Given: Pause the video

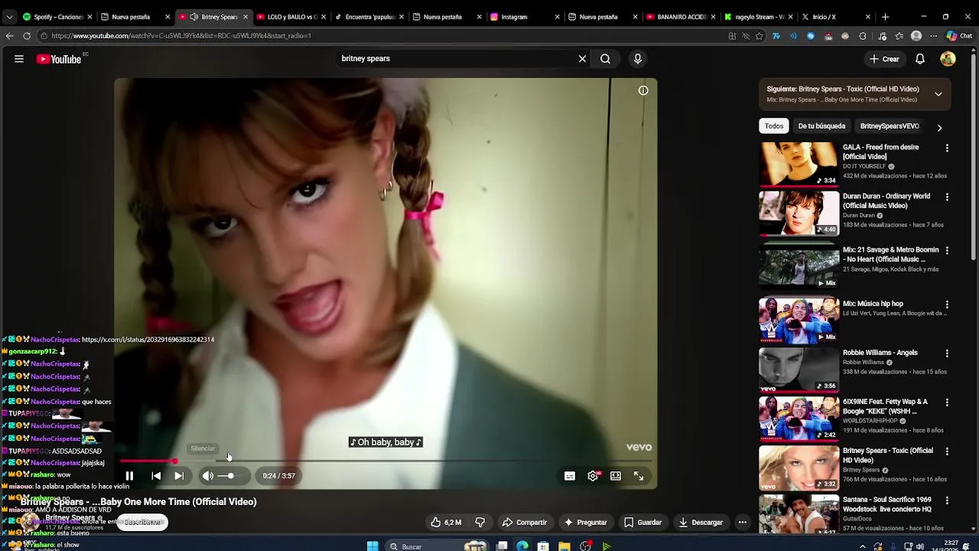Looking at the screenshot, I should 129,476.
